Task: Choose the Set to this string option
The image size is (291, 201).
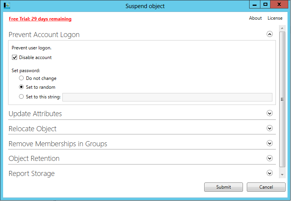Action: 21,96
